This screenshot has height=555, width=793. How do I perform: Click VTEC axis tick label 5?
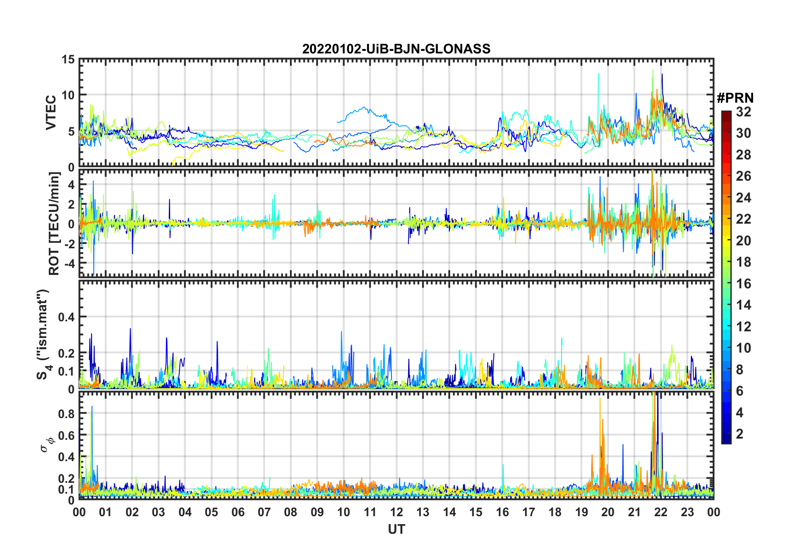71,132
